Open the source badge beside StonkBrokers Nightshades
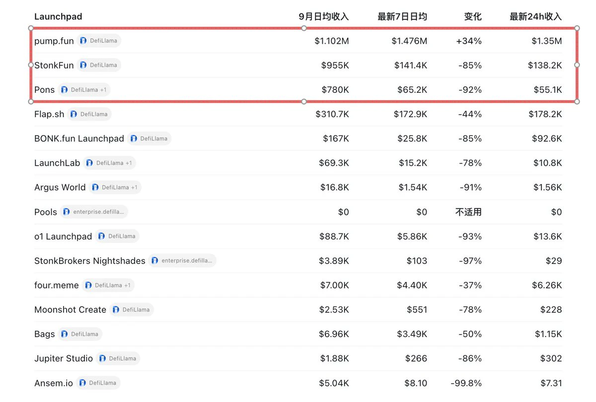Screen dimensions: 596x402 [x=182, y=261]
